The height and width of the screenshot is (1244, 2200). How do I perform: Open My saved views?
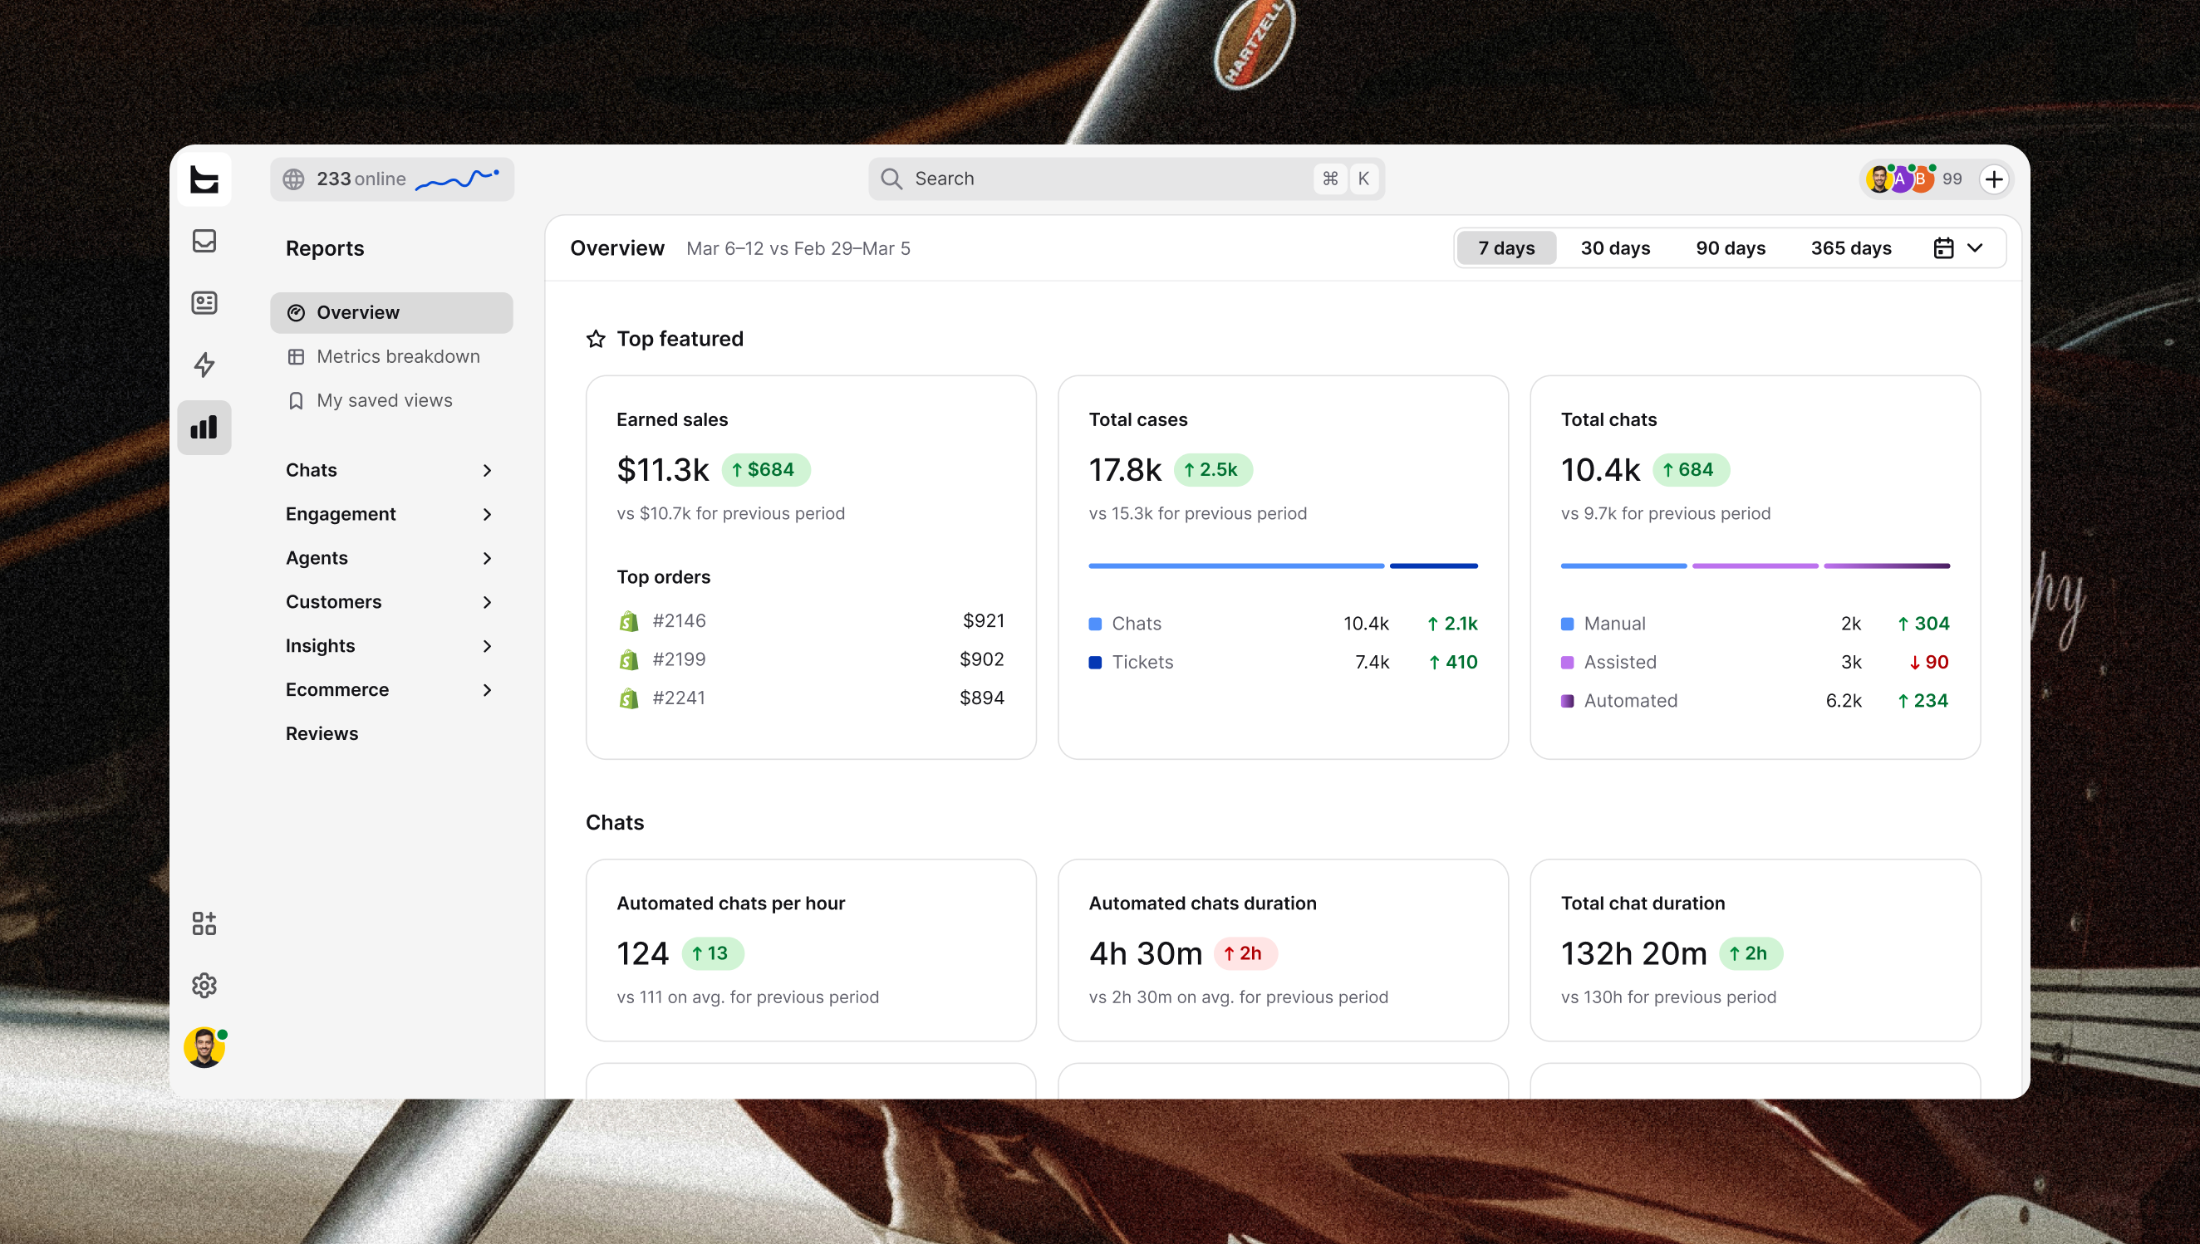(x=391, y=401)
